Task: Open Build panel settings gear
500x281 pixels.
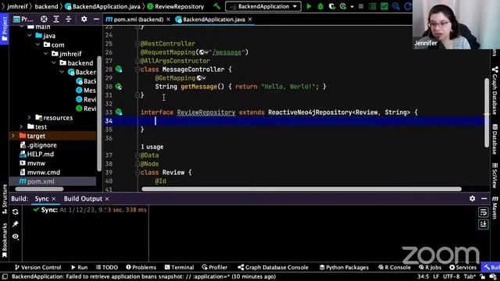Action: 472,198
